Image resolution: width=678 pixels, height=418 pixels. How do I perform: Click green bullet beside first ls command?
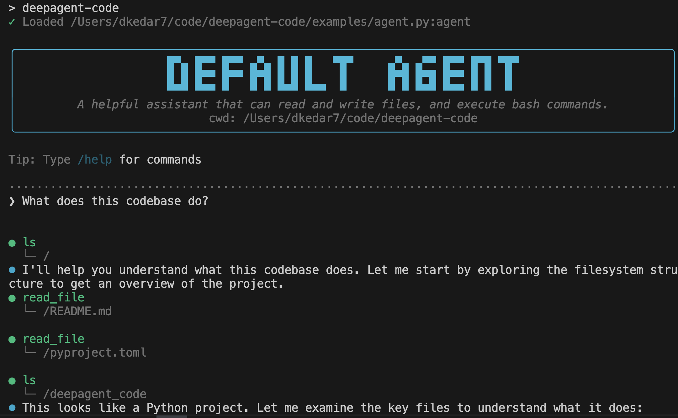[12, 243]
